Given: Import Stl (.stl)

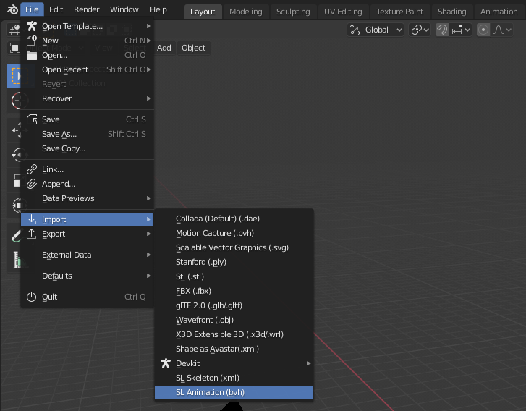Looking at the screenshot, I should click(x=234, y=276).
